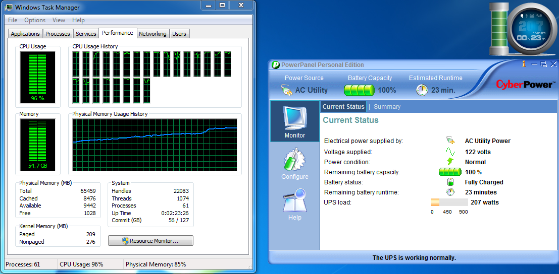Click the PowerPanel info icon in title bar

click(x=524, y=64)
